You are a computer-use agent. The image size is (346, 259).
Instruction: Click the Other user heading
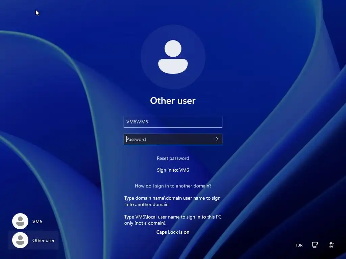173,100
